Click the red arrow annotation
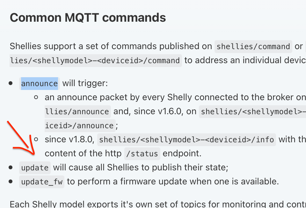Image resolution: width=306 pixels, height=208 pixels. [22, 139]
